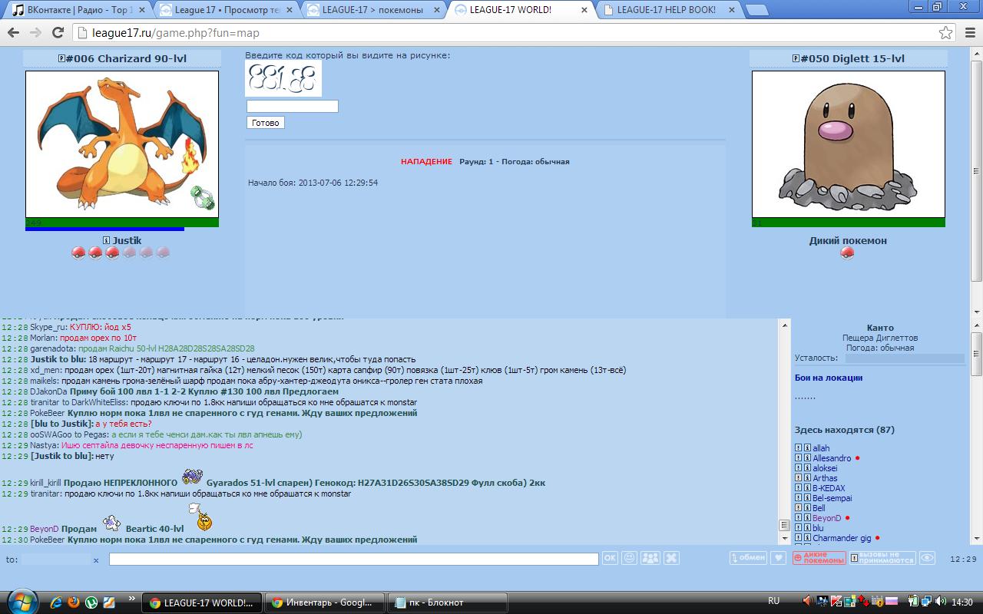
Task: Click chat panel scrollbar thumb
Action: click(x=784, y=526)
